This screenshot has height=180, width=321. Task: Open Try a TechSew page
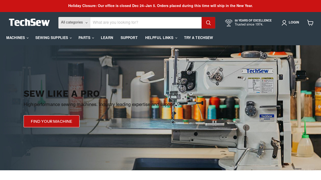coord(198,38)
